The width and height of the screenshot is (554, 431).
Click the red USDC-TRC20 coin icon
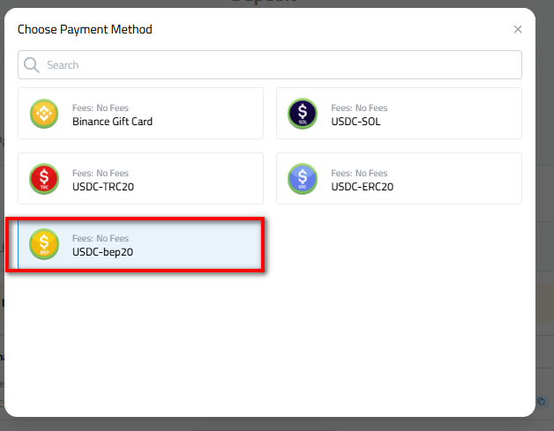(44, 179)
